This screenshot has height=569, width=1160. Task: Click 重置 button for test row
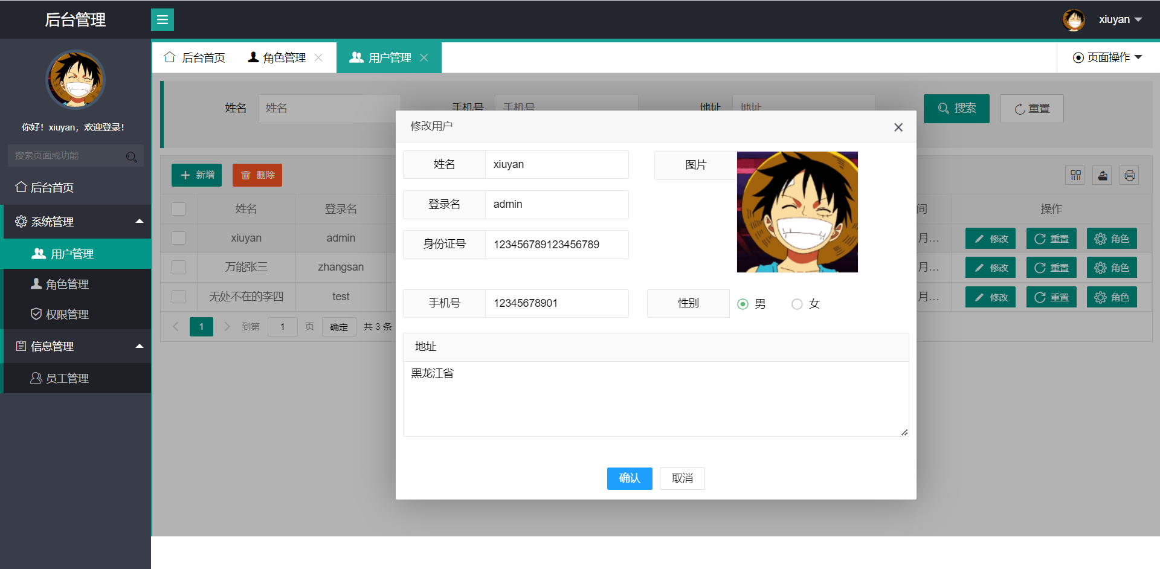pos(1051,297)
